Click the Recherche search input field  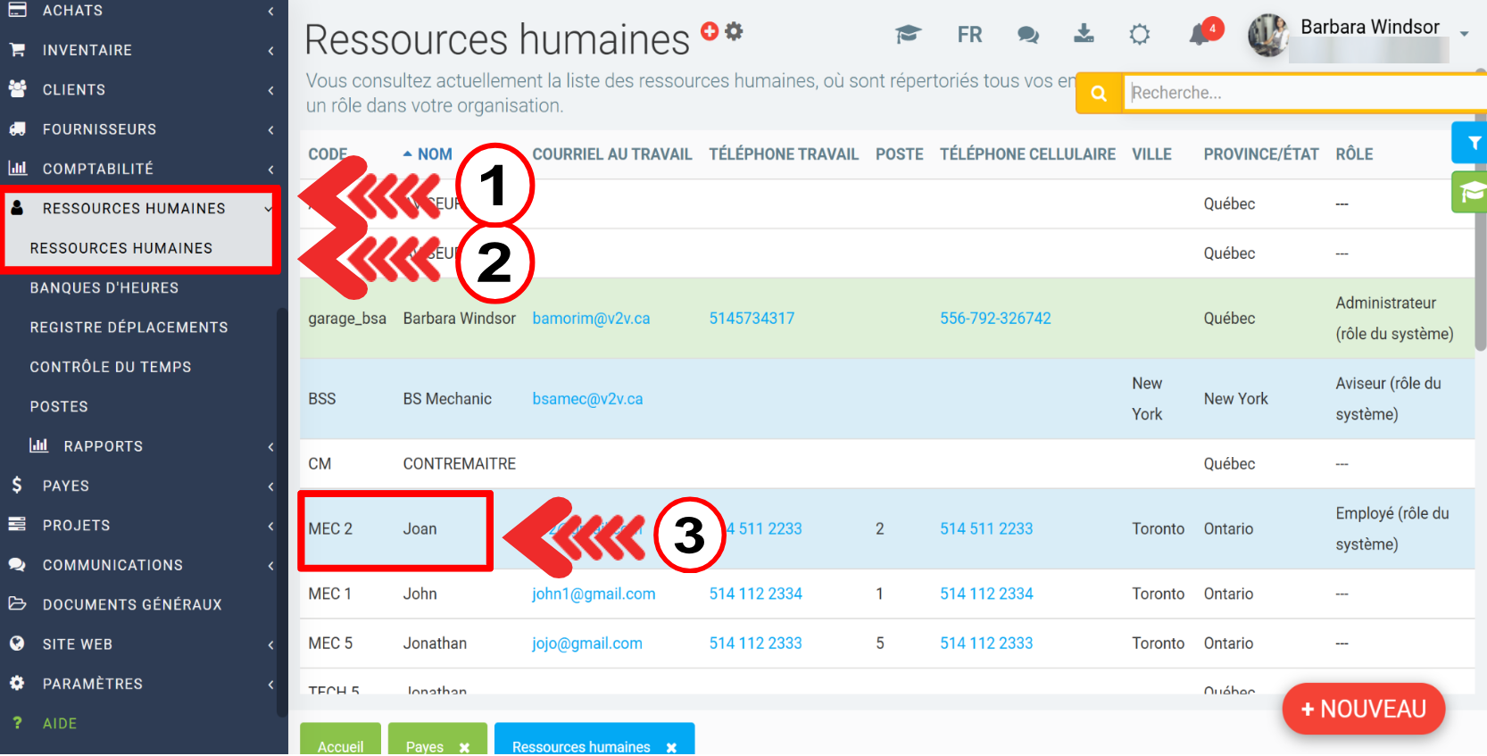pyautogui.click(x=1299, y=93)
